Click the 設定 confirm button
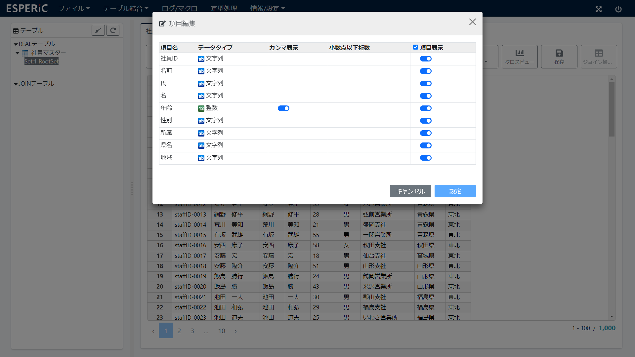Viewport: 635px width, 357px height. (x=455, y=191)
